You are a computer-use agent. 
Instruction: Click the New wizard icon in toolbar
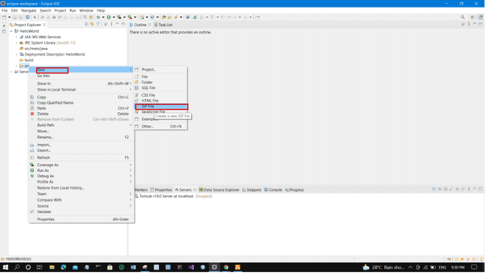tap(4, 17)
